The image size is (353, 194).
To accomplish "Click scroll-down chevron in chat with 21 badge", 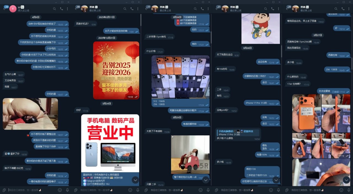I will coord(276,180).
